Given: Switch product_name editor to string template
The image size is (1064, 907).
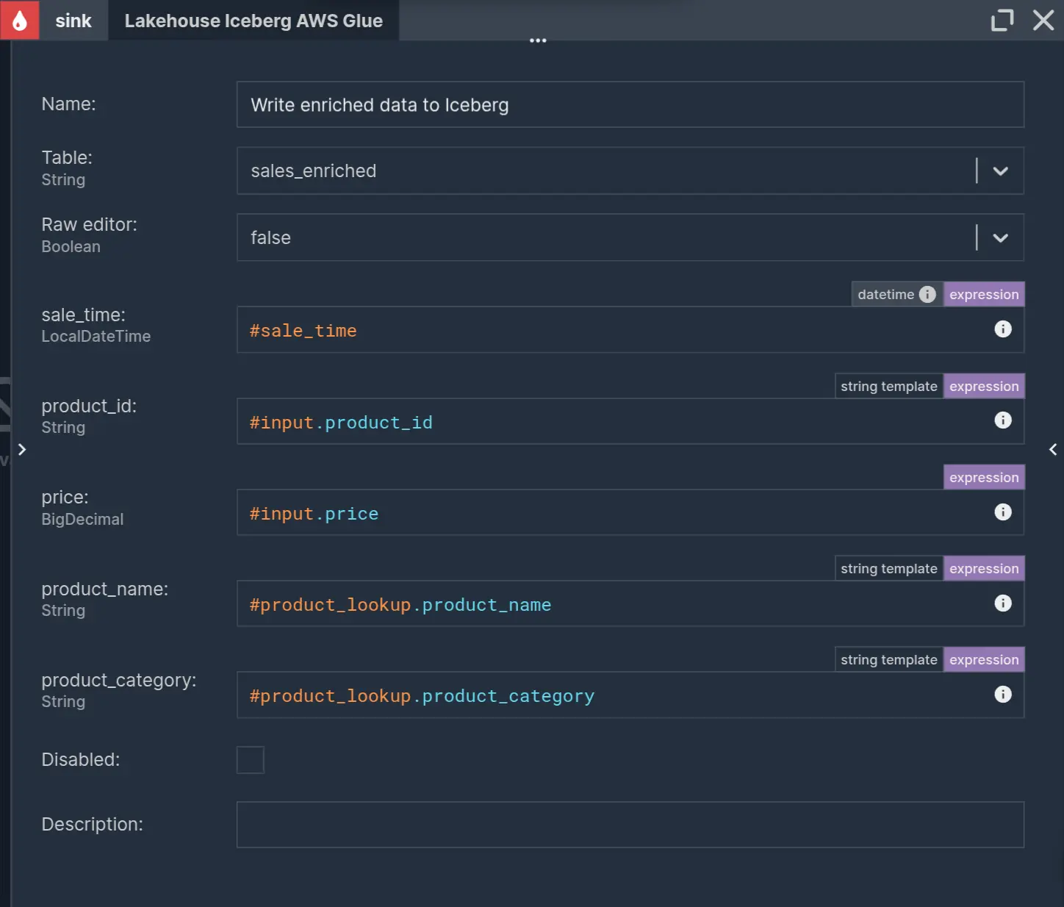Looking at the screenshot, I should 889,568.
